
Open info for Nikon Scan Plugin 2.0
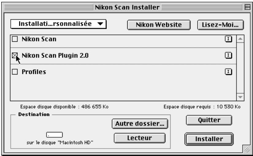pyautogui.click(x=228, y=55)
